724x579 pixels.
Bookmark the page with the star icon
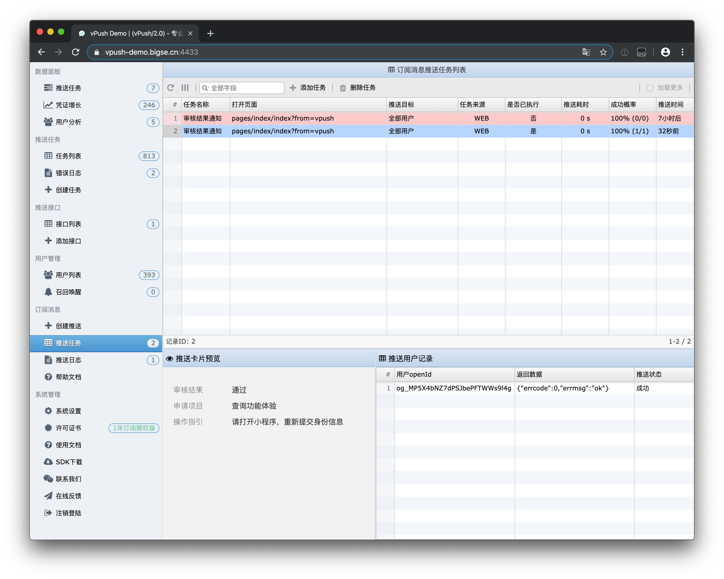tap(603, 52)
